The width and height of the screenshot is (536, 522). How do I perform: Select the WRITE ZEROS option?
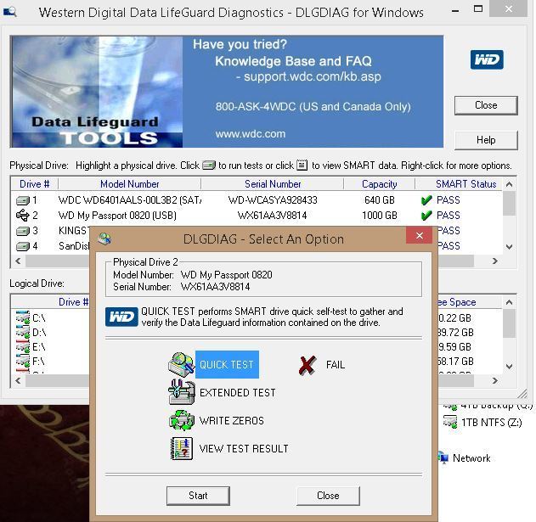pos(231,420)
